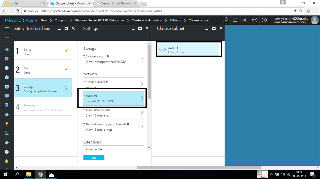The image size is (320, 179).
Task: Open the Virtual machines monitor sidebar icon
Action: 7,96
